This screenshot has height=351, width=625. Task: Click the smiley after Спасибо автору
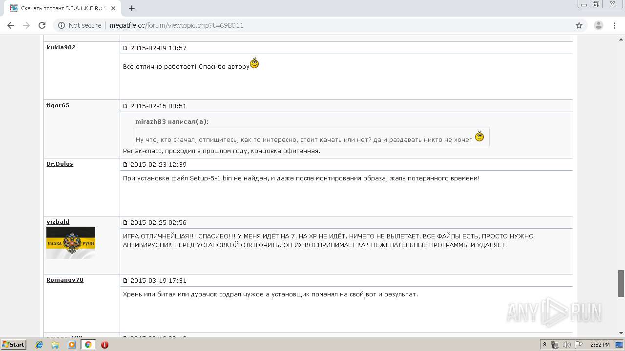click(x=254, y=63)
